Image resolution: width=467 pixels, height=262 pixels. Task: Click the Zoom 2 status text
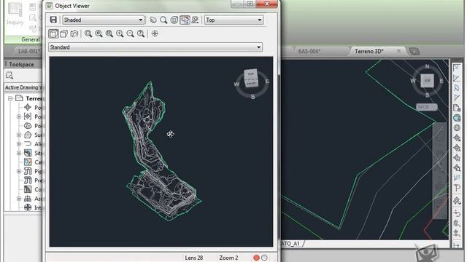point(228,258)
